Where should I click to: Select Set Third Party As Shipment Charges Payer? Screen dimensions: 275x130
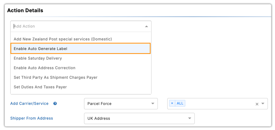click(x=56, y=78)
